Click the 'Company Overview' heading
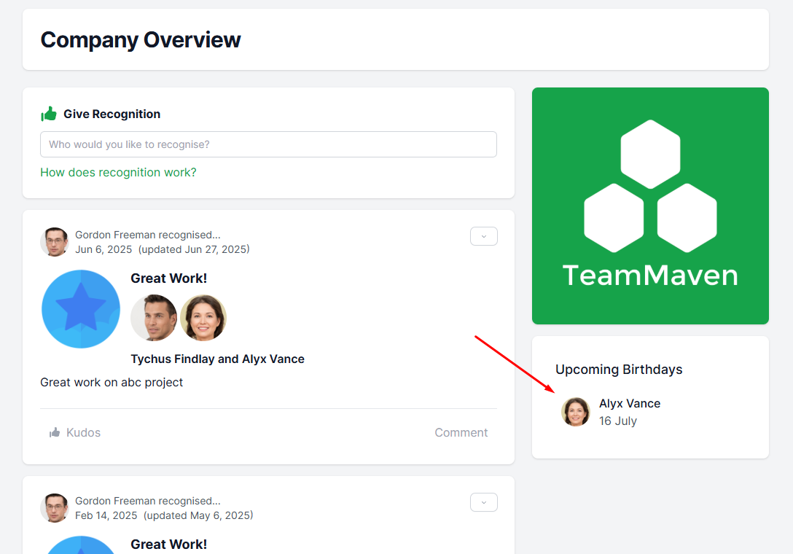 [141, 40]
